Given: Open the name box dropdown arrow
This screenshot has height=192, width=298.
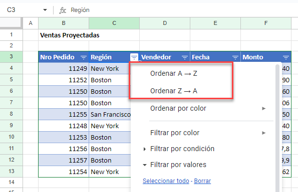Looking at the screenshot, I should click(x=45, y=10).
